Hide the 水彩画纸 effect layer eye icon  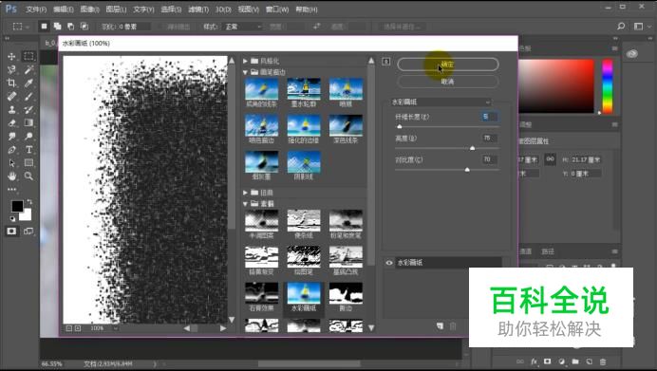coord(389,263)
